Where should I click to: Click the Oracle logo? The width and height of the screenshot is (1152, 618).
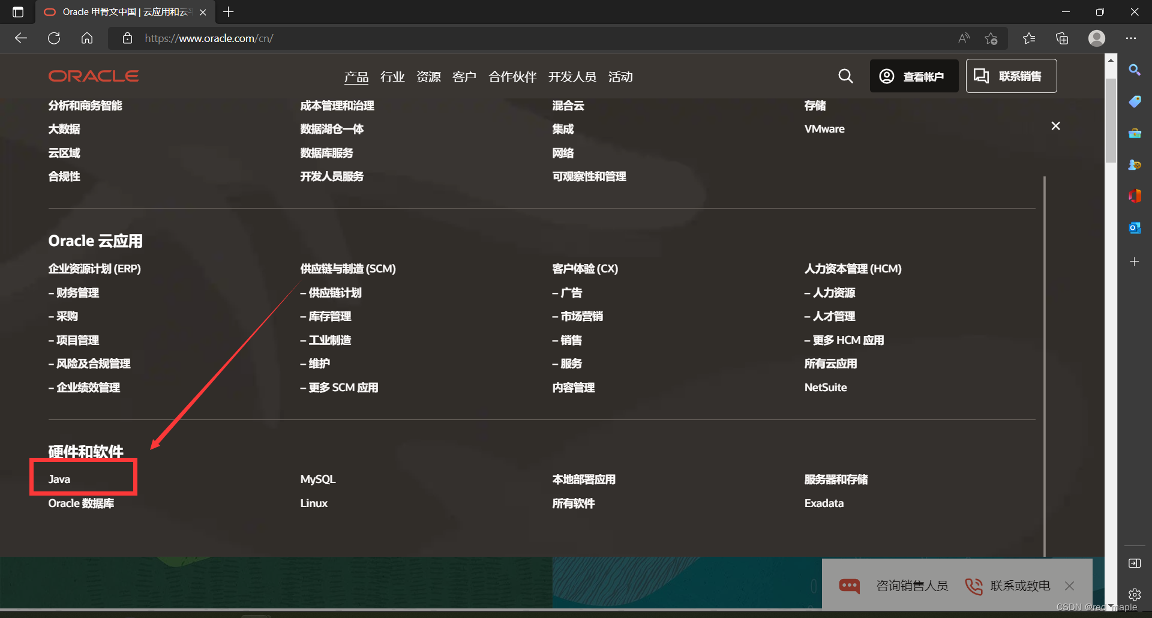(x=94, y=76)
